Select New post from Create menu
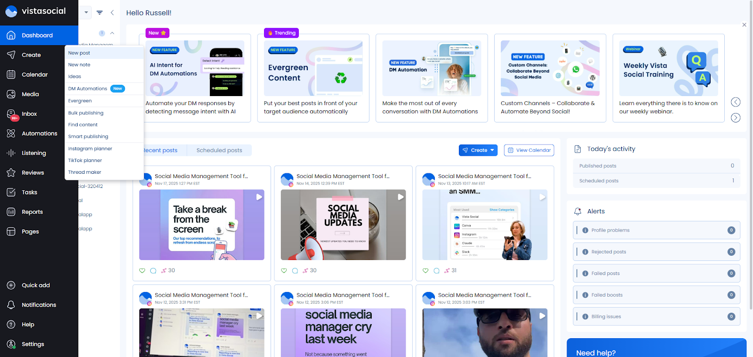The image size is (753, 357). pyautogui.click(x=79, y=53)
